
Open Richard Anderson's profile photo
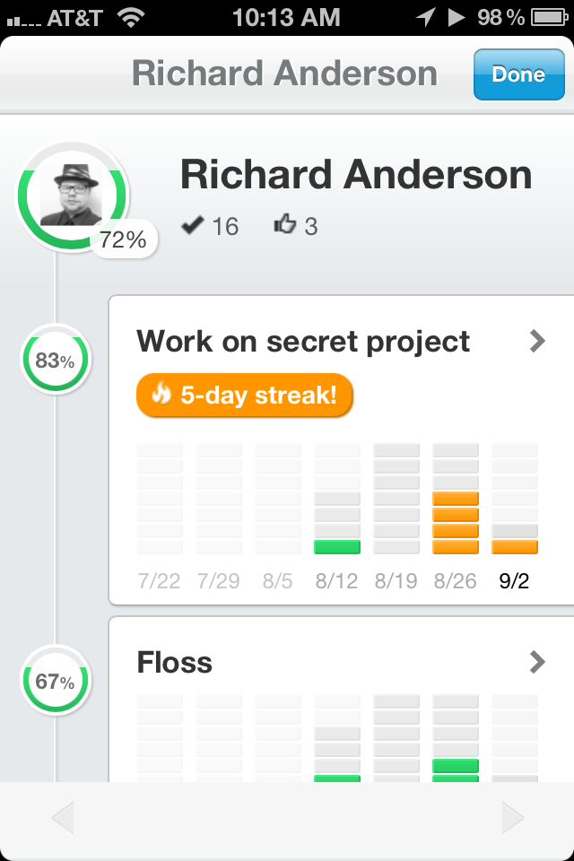72,195
